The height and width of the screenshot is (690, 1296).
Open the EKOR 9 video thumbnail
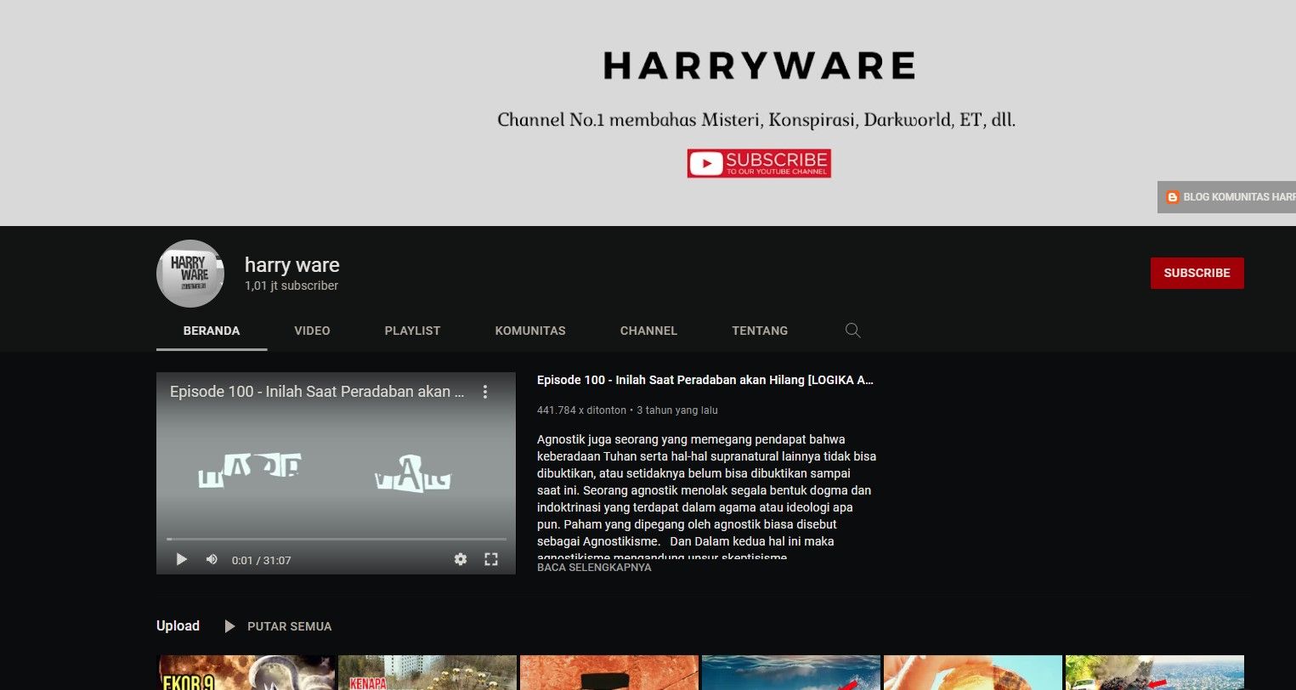point(246,672)
